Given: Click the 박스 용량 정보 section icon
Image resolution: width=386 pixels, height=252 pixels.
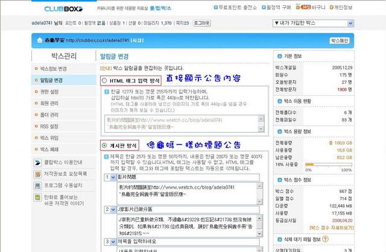Looking at the screenshot, I should 279,131.
